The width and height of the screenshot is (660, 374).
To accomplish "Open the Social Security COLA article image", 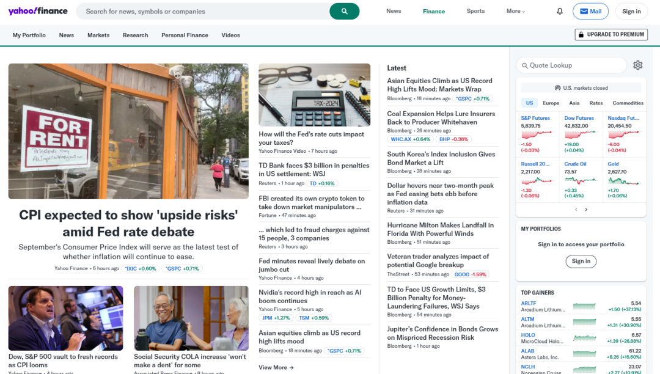I will tap(191, 318).
